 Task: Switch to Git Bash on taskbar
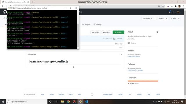tap(81, 101)
